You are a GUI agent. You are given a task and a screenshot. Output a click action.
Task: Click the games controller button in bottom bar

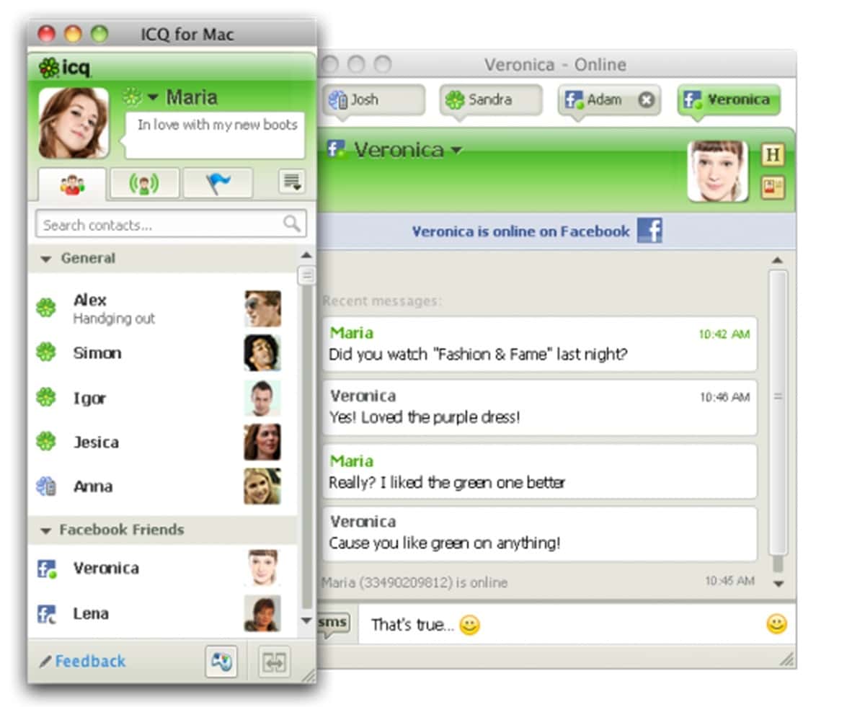pos(221,662)
